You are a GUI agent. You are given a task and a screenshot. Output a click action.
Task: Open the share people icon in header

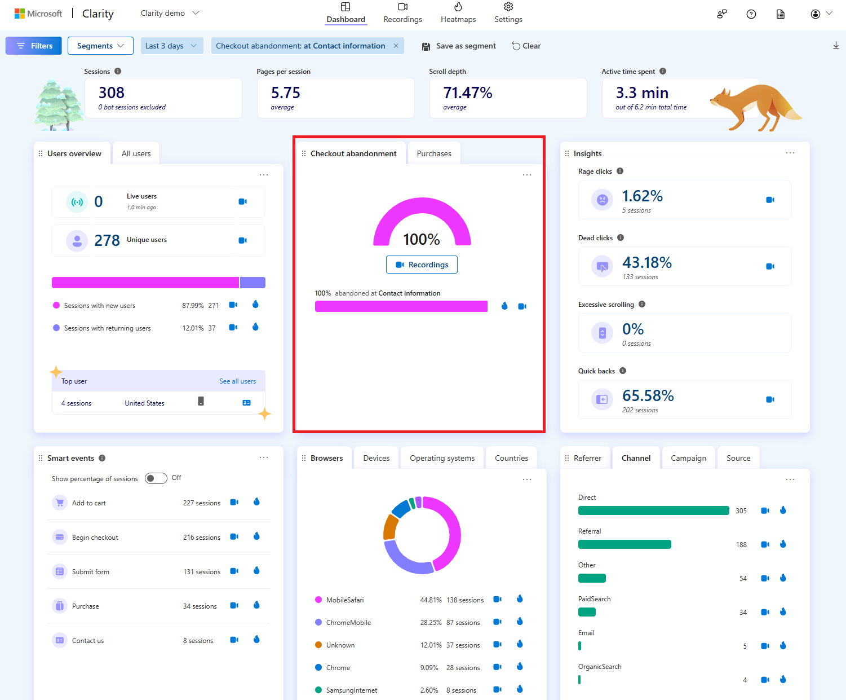coord(722,14)
